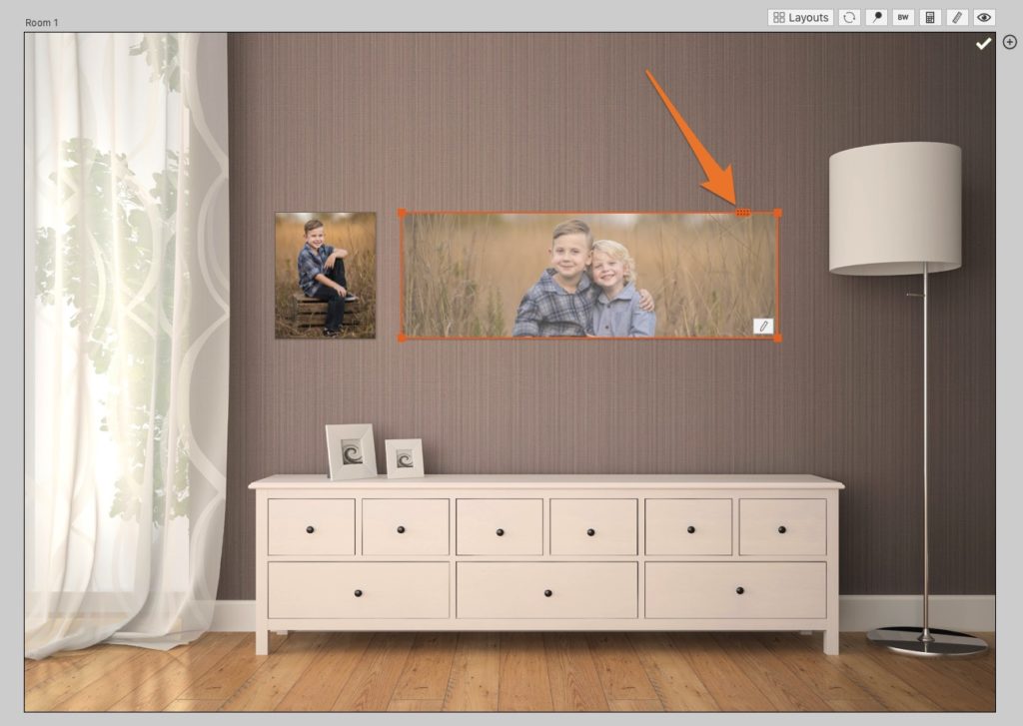Open the Layouts menu
The width and height of the screenshot is (1023, 726).
click(x=800, y=18)
